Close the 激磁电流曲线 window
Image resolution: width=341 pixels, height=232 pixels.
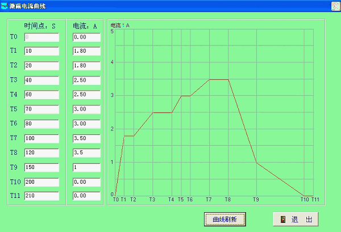(x=335, y=6)
